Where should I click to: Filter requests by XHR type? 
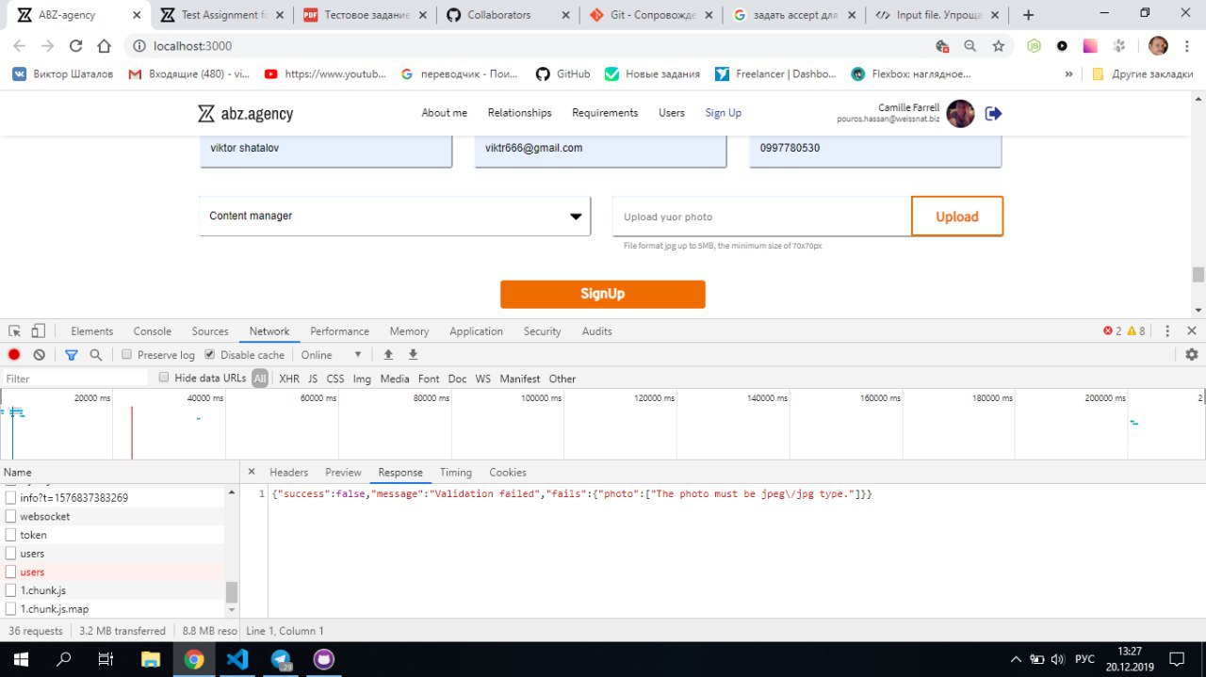point(289,379)
